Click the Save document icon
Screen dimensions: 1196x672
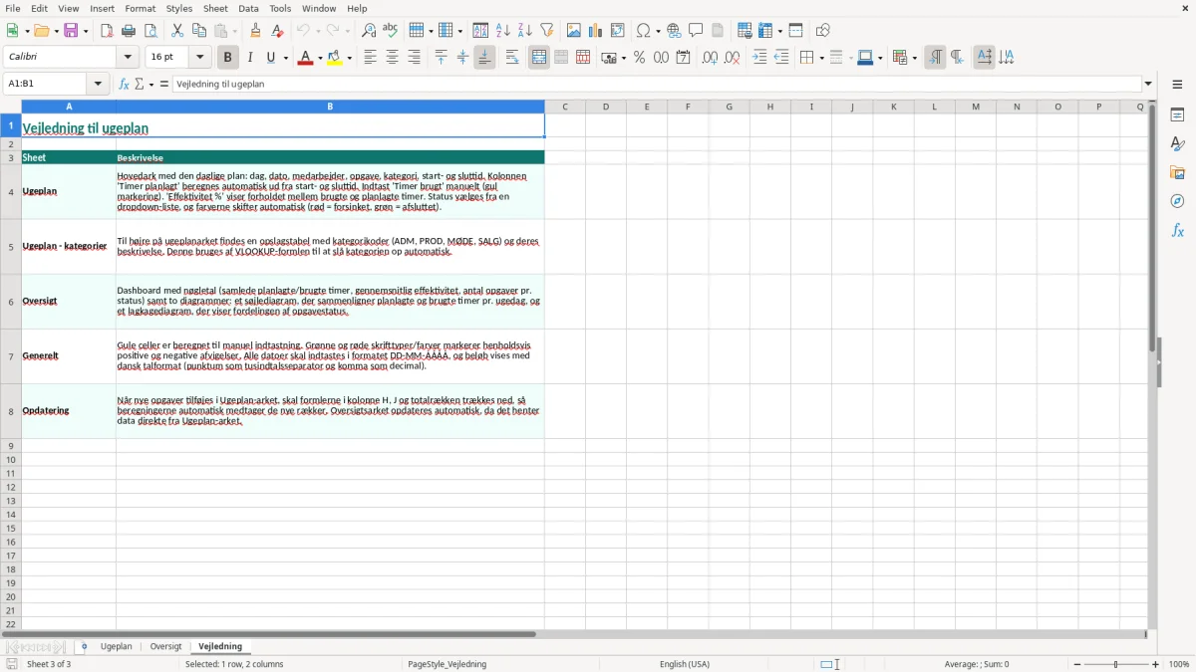click(x=71, y=31)
